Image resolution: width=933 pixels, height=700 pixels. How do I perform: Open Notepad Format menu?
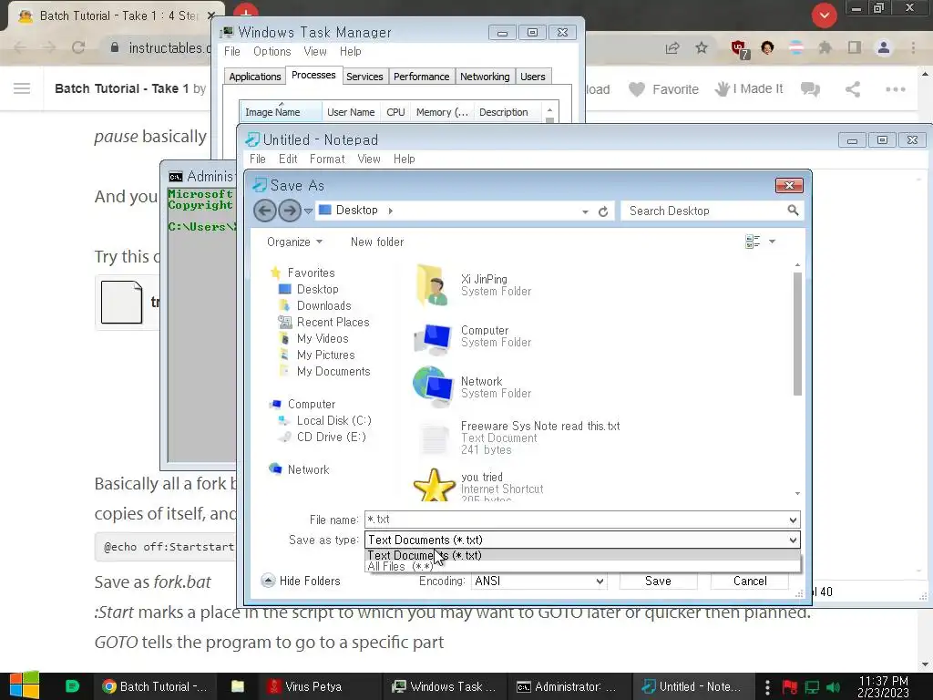pyautogui.click(x=327, y=159)
